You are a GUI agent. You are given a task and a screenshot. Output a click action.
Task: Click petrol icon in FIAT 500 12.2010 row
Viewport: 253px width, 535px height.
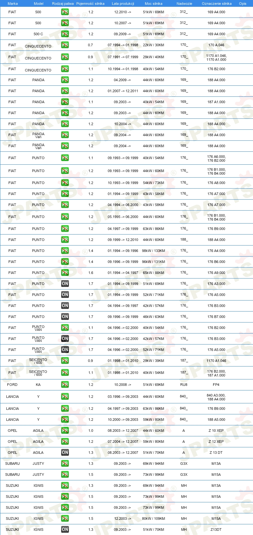[x=65, y=12]
